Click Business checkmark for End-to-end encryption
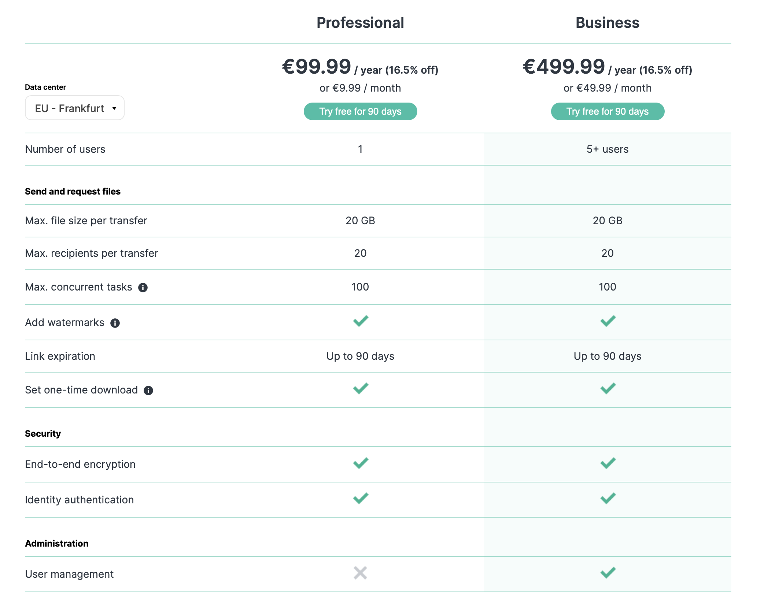Screen dimensions: 768x614 coord(608,463)
